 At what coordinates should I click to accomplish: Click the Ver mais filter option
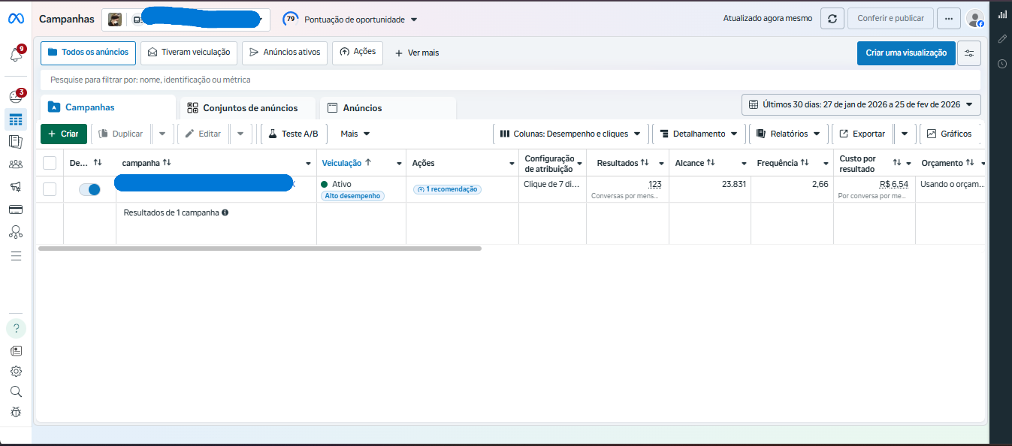417,53
